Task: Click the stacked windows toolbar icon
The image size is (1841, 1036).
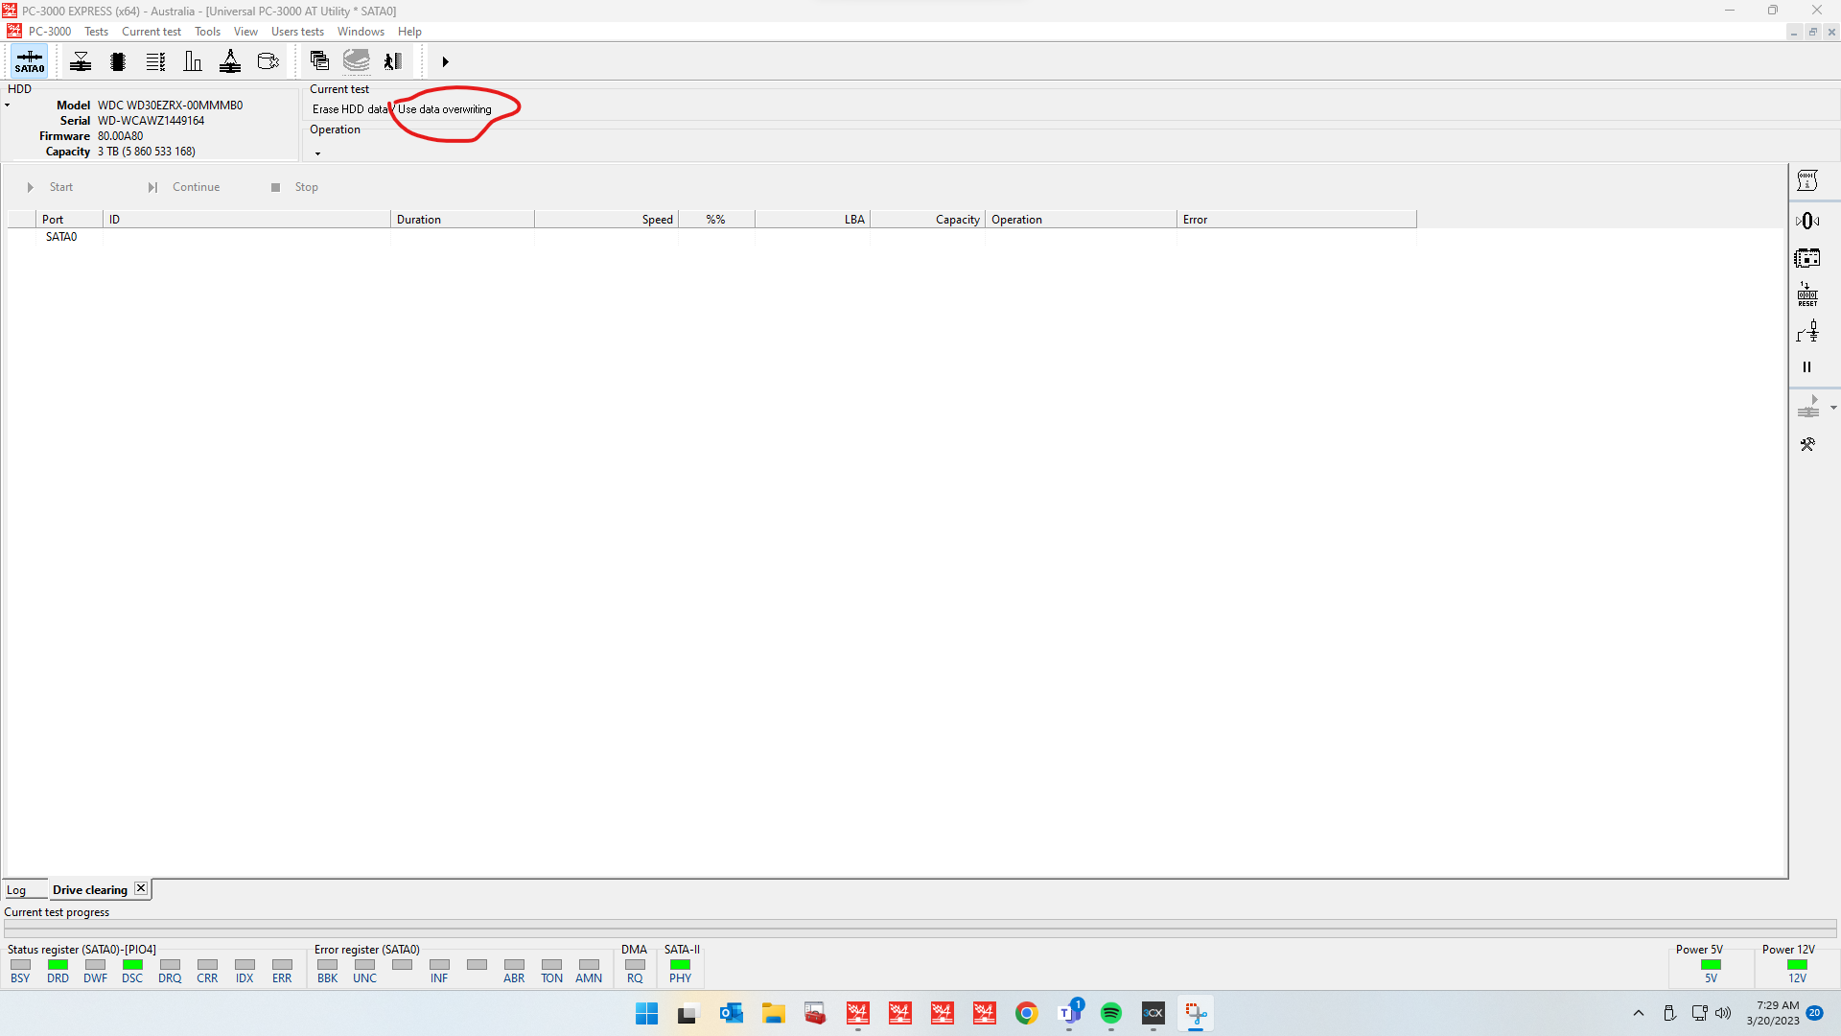Action: (319, 61)
